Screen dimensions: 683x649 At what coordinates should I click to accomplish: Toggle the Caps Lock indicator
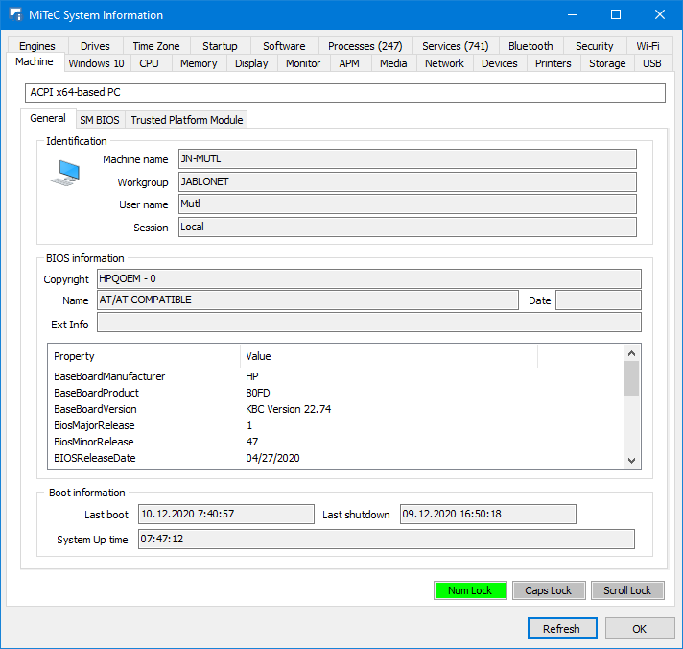pyautogui.click(x=548, y=590)
